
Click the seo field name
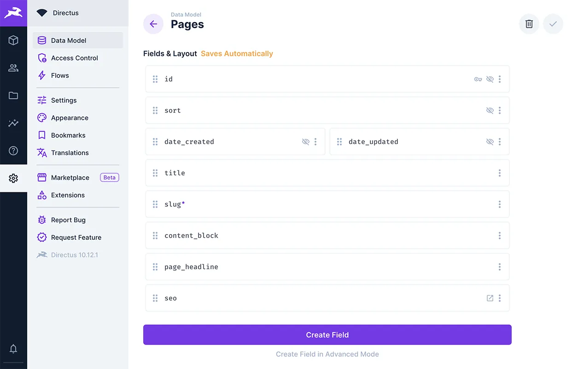point(170,298)
